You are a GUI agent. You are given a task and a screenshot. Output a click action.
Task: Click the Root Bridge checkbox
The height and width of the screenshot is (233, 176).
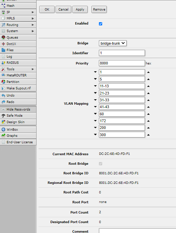101,164
